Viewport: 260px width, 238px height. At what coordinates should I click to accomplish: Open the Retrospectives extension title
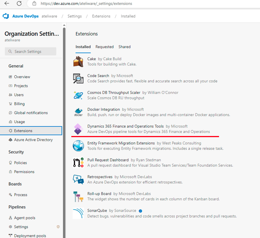tap(100, 177)
